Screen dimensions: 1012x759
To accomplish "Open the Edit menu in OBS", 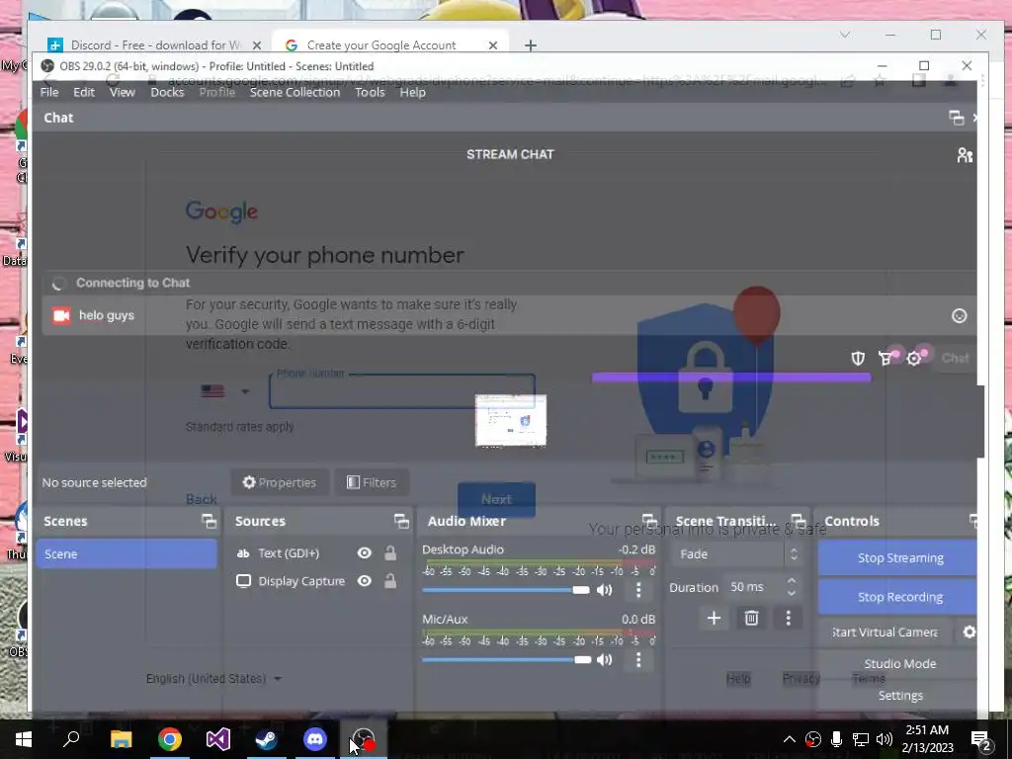I will pos(84,92).
